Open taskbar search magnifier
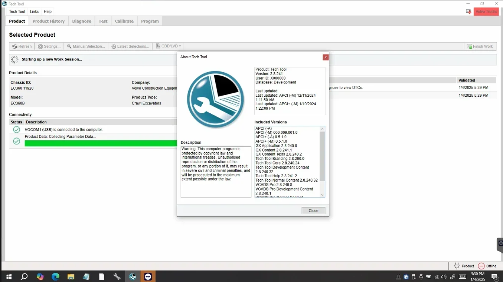The width and height of the screenshot is (503, 282). pos(24,276)
